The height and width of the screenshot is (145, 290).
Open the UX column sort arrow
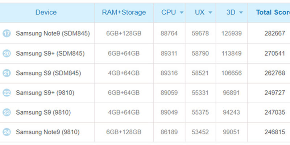pos(210,13)
